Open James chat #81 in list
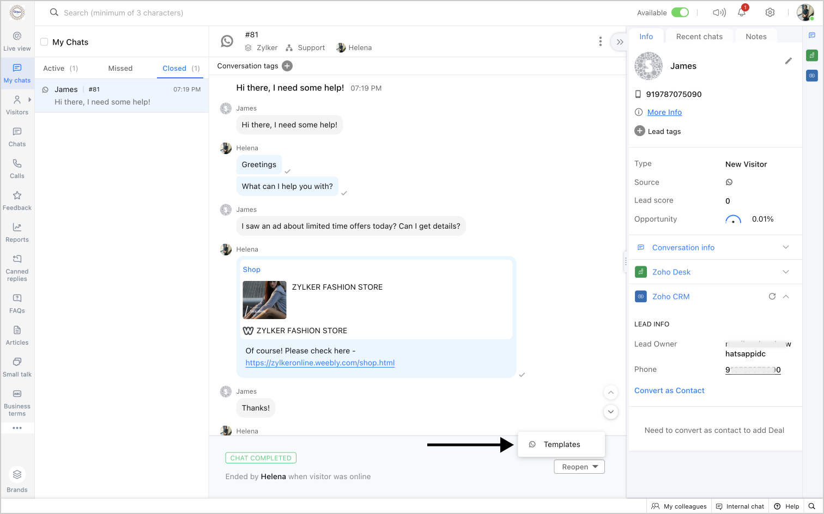This screenshot has height=514, width=824. tap(122, 96)
